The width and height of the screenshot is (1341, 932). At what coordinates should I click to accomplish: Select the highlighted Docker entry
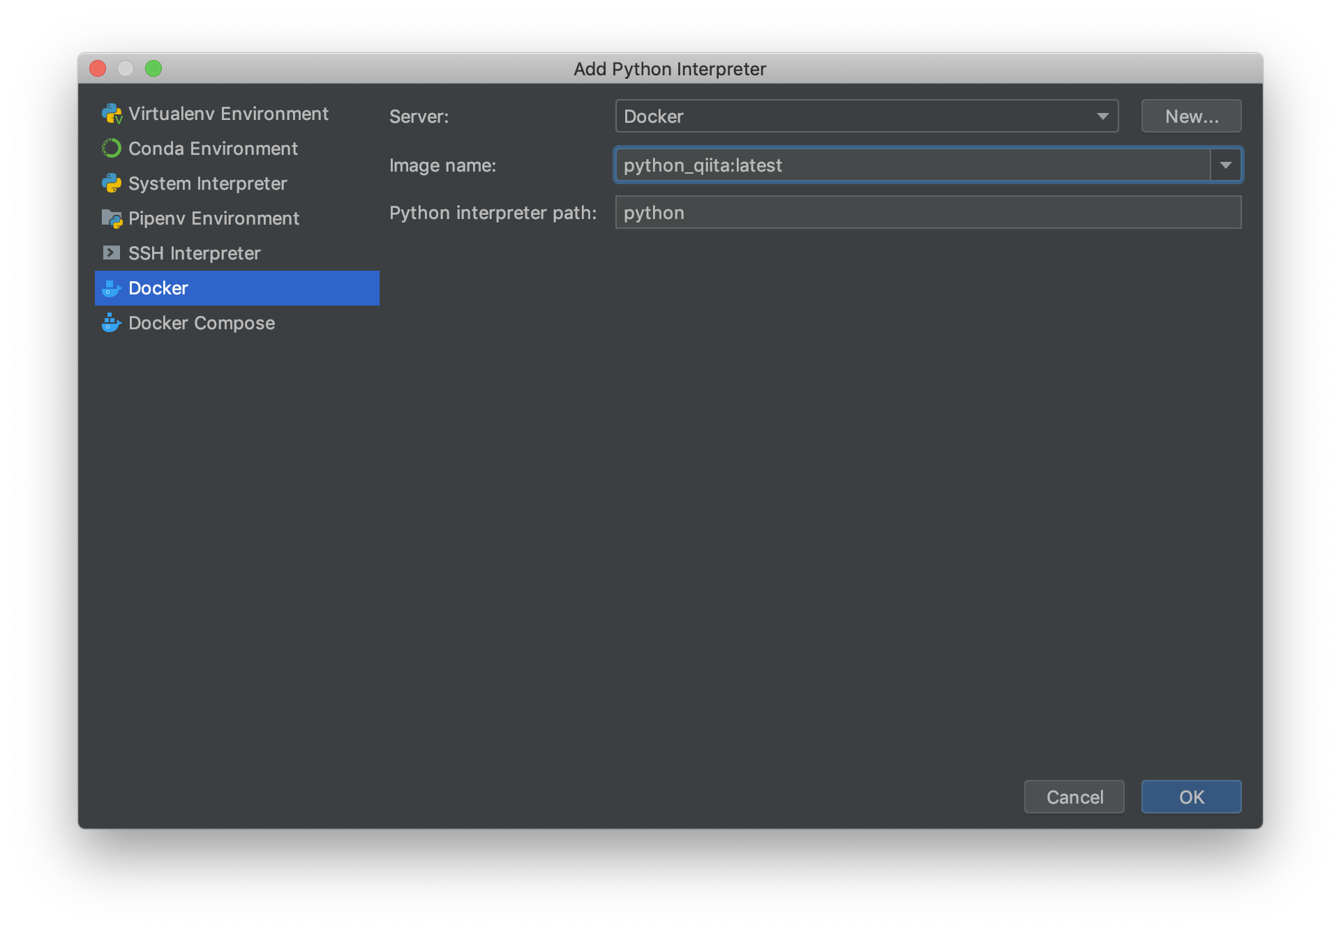237,288
